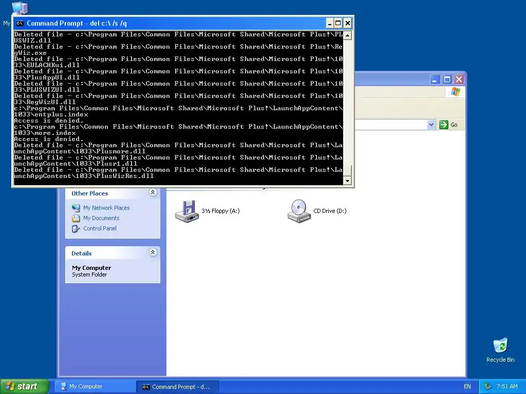The image size is (526, 394).
Task: Minimize the My Computer window
Action: pos(435,80)
